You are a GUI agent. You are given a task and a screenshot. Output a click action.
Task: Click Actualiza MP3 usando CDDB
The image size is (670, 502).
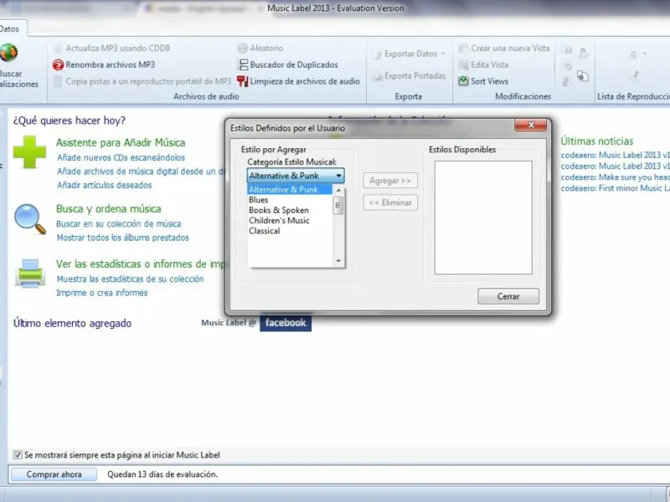112,49
